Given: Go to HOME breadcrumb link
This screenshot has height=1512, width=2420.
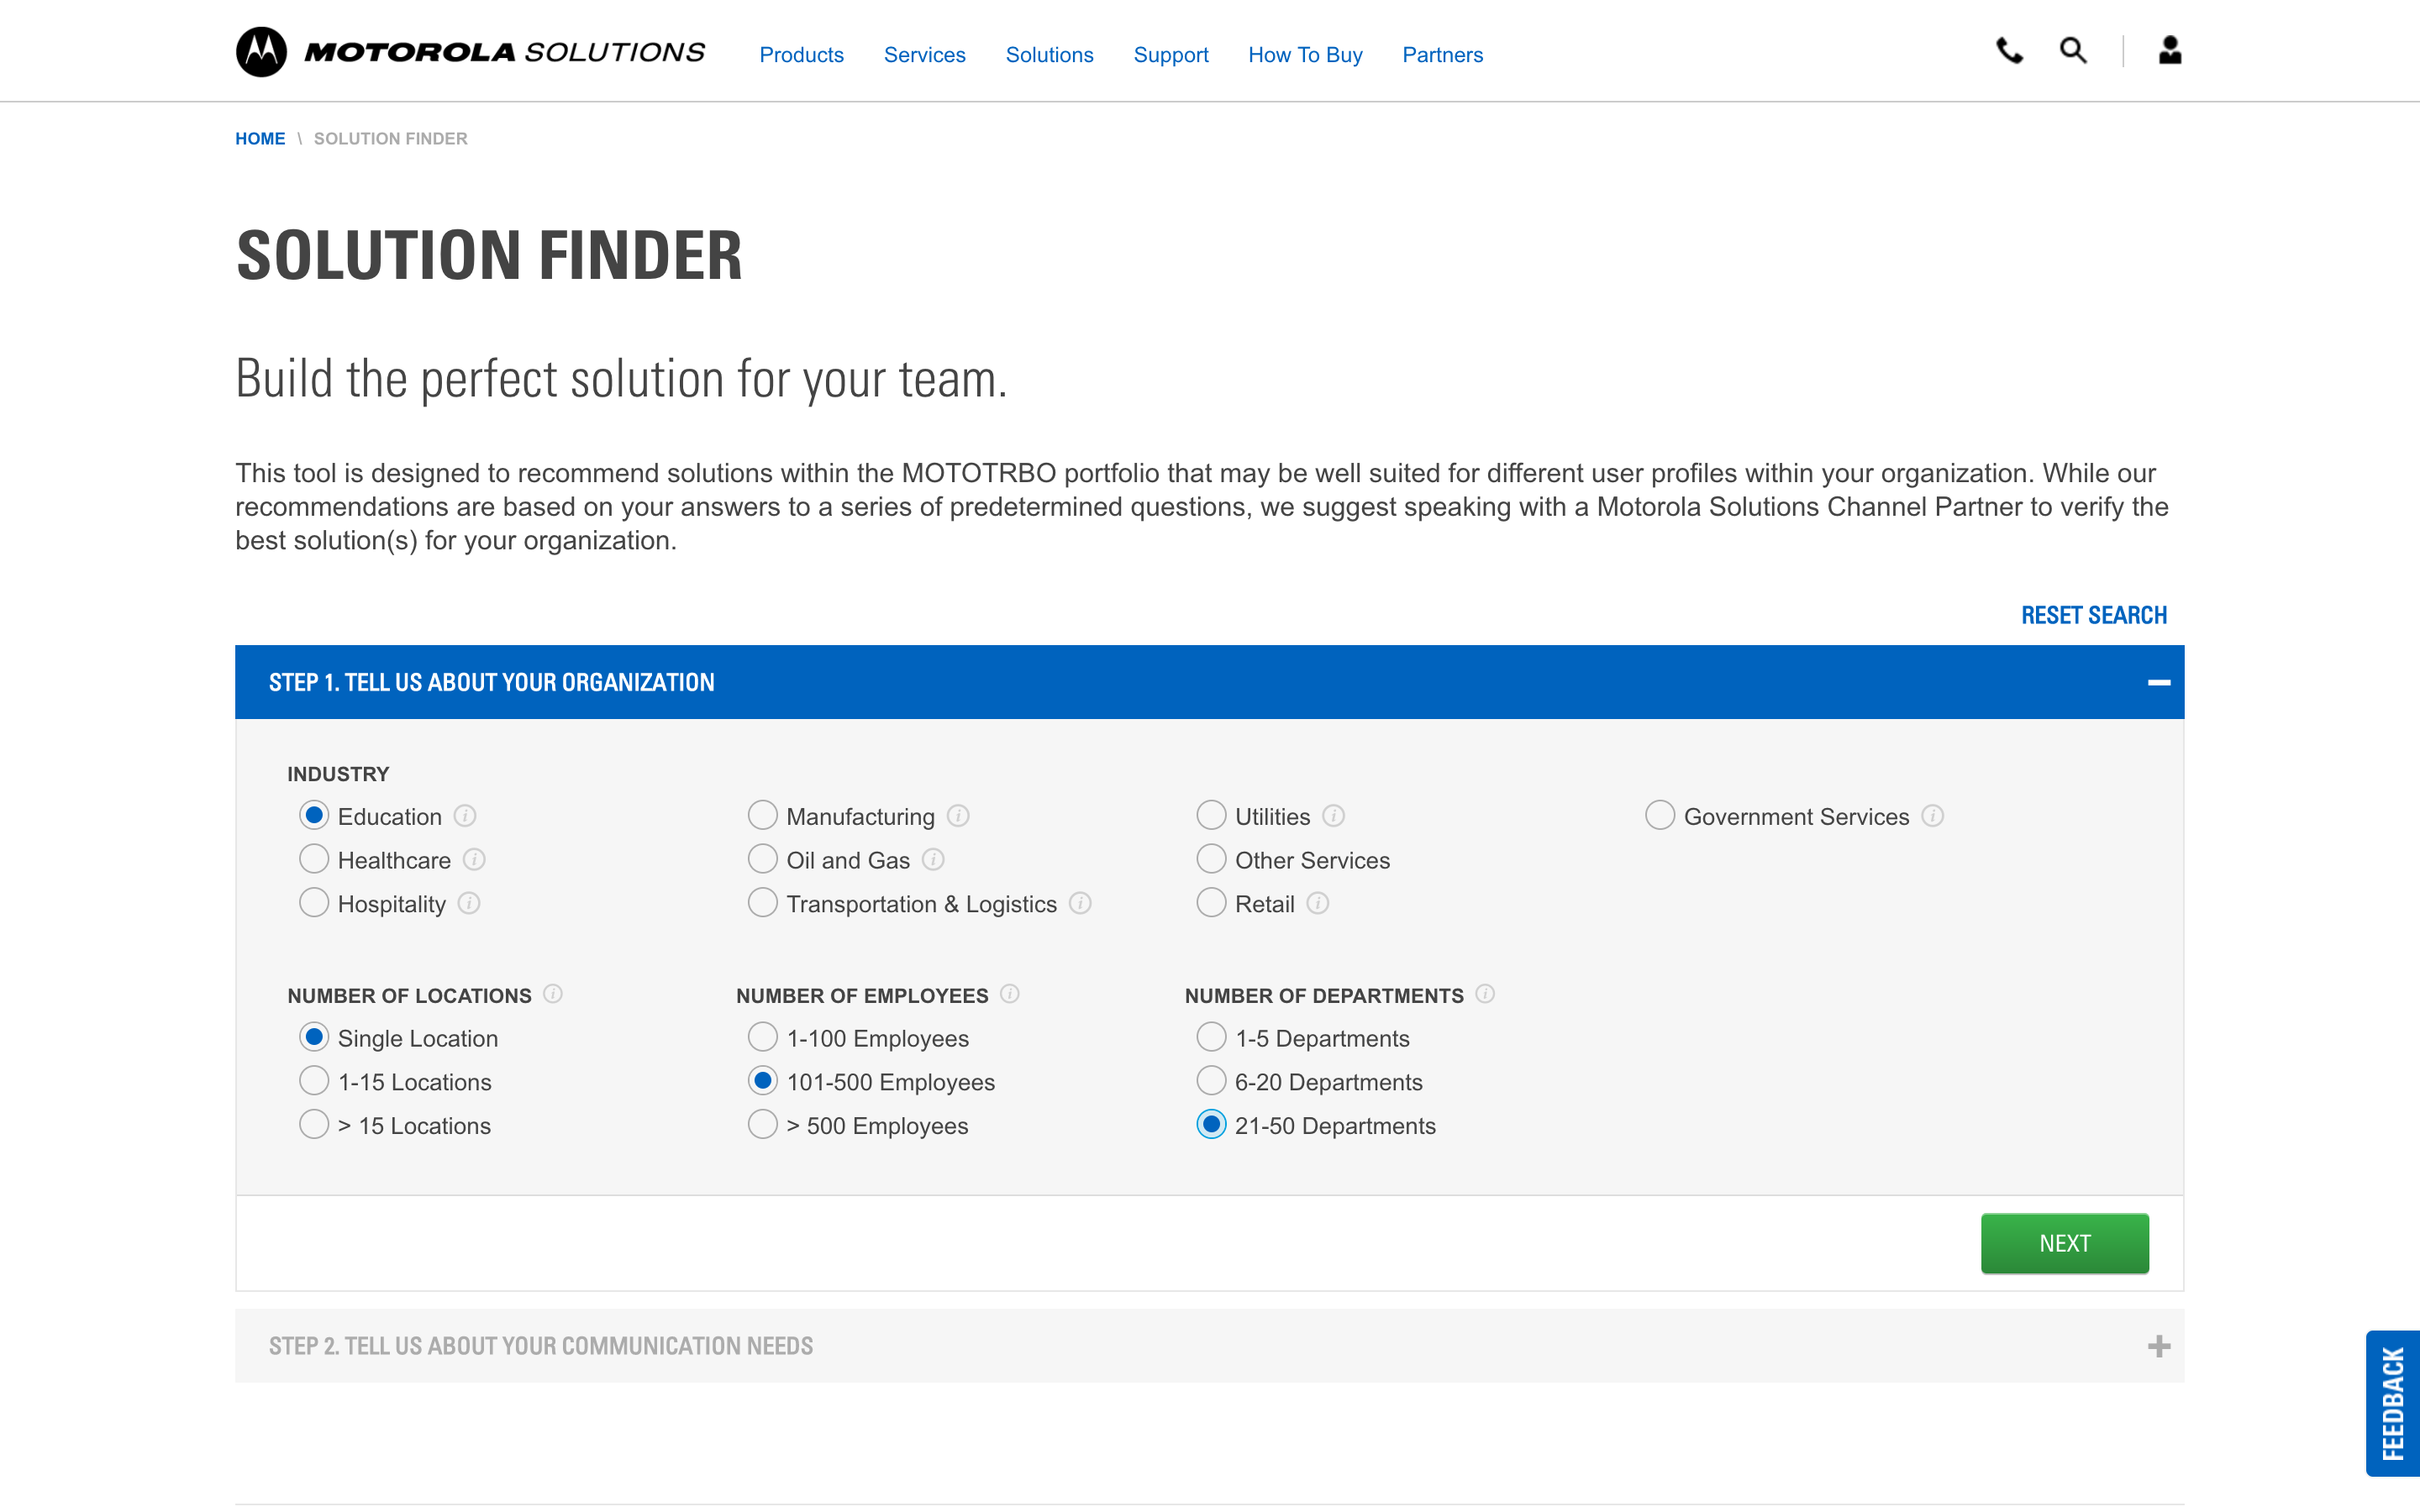Looking at the screenshot, I should (260, 139).
